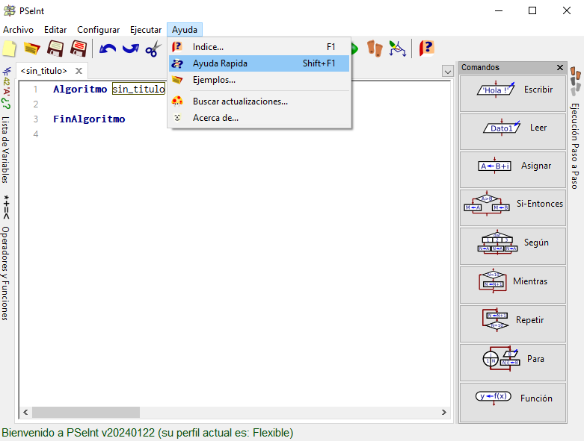Click the Cut scissors icon
Viewport: 584px width, 441px height.
coord(153,49)
